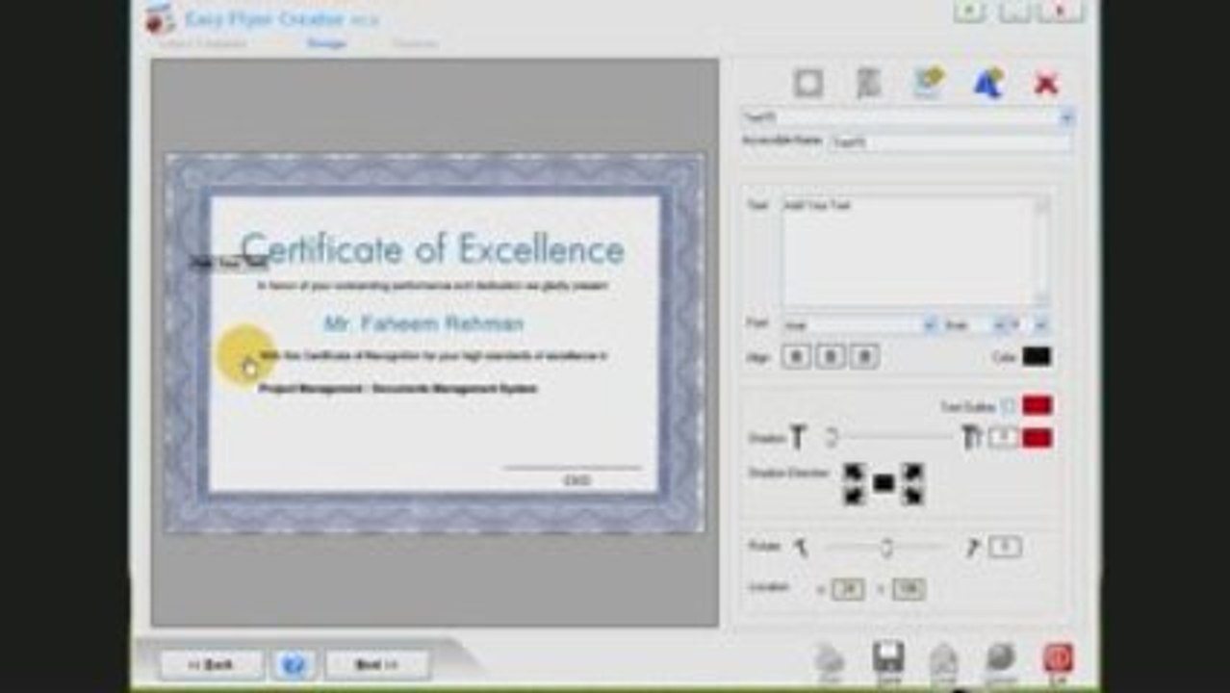Switch to the Select Template step
The image size is (1230, 693).
(203, 43)
